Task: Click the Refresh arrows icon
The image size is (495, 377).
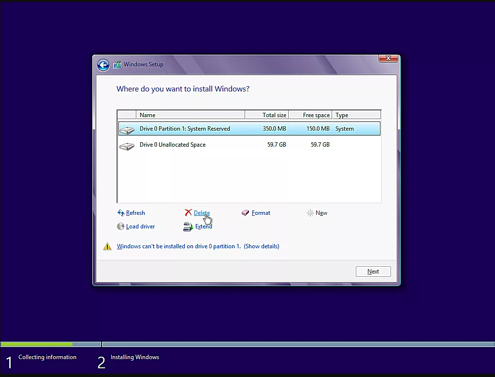Action: pyautogui.click(x=120, y=212)
